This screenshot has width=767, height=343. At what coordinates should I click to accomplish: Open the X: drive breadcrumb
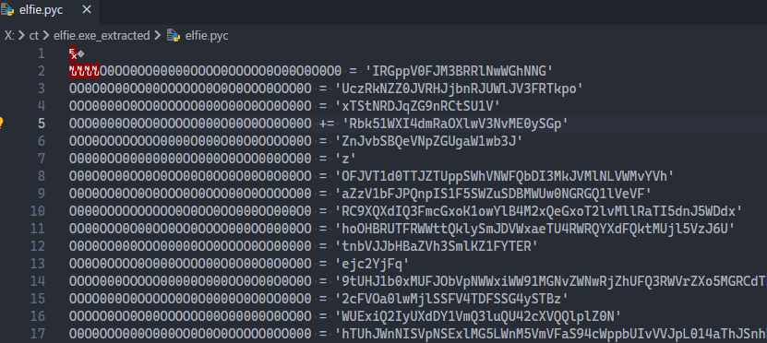coord(9,35)
